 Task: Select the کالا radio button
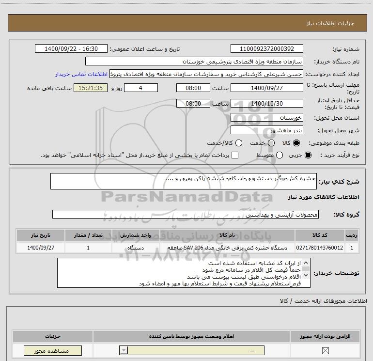pyautogui.click(x=296, y=143)
